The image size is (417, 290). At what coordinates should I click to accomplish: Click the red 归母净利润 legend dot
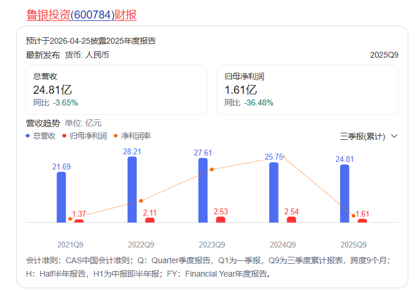(x=65, y=136)
